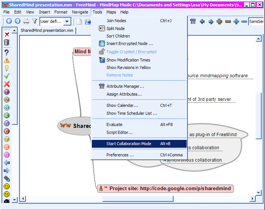Open the Help menu
This screenshot has width=265, height=210.
click(x=124, y=12)
